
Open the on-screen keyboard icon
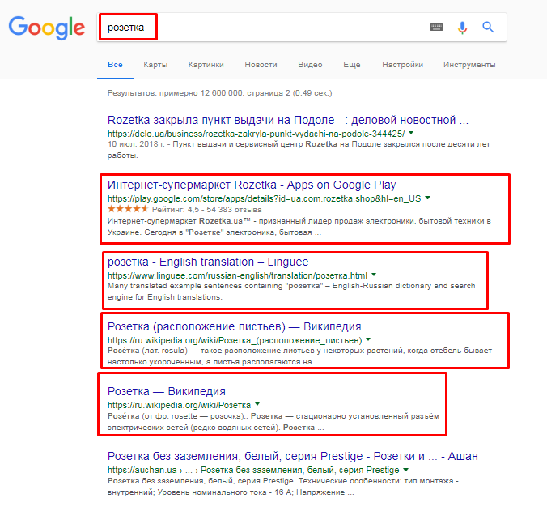436,28
